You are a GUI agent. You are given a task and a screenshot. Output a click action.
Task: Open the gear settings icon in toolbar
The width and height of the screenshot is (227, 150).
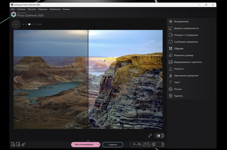coord(154,144)
